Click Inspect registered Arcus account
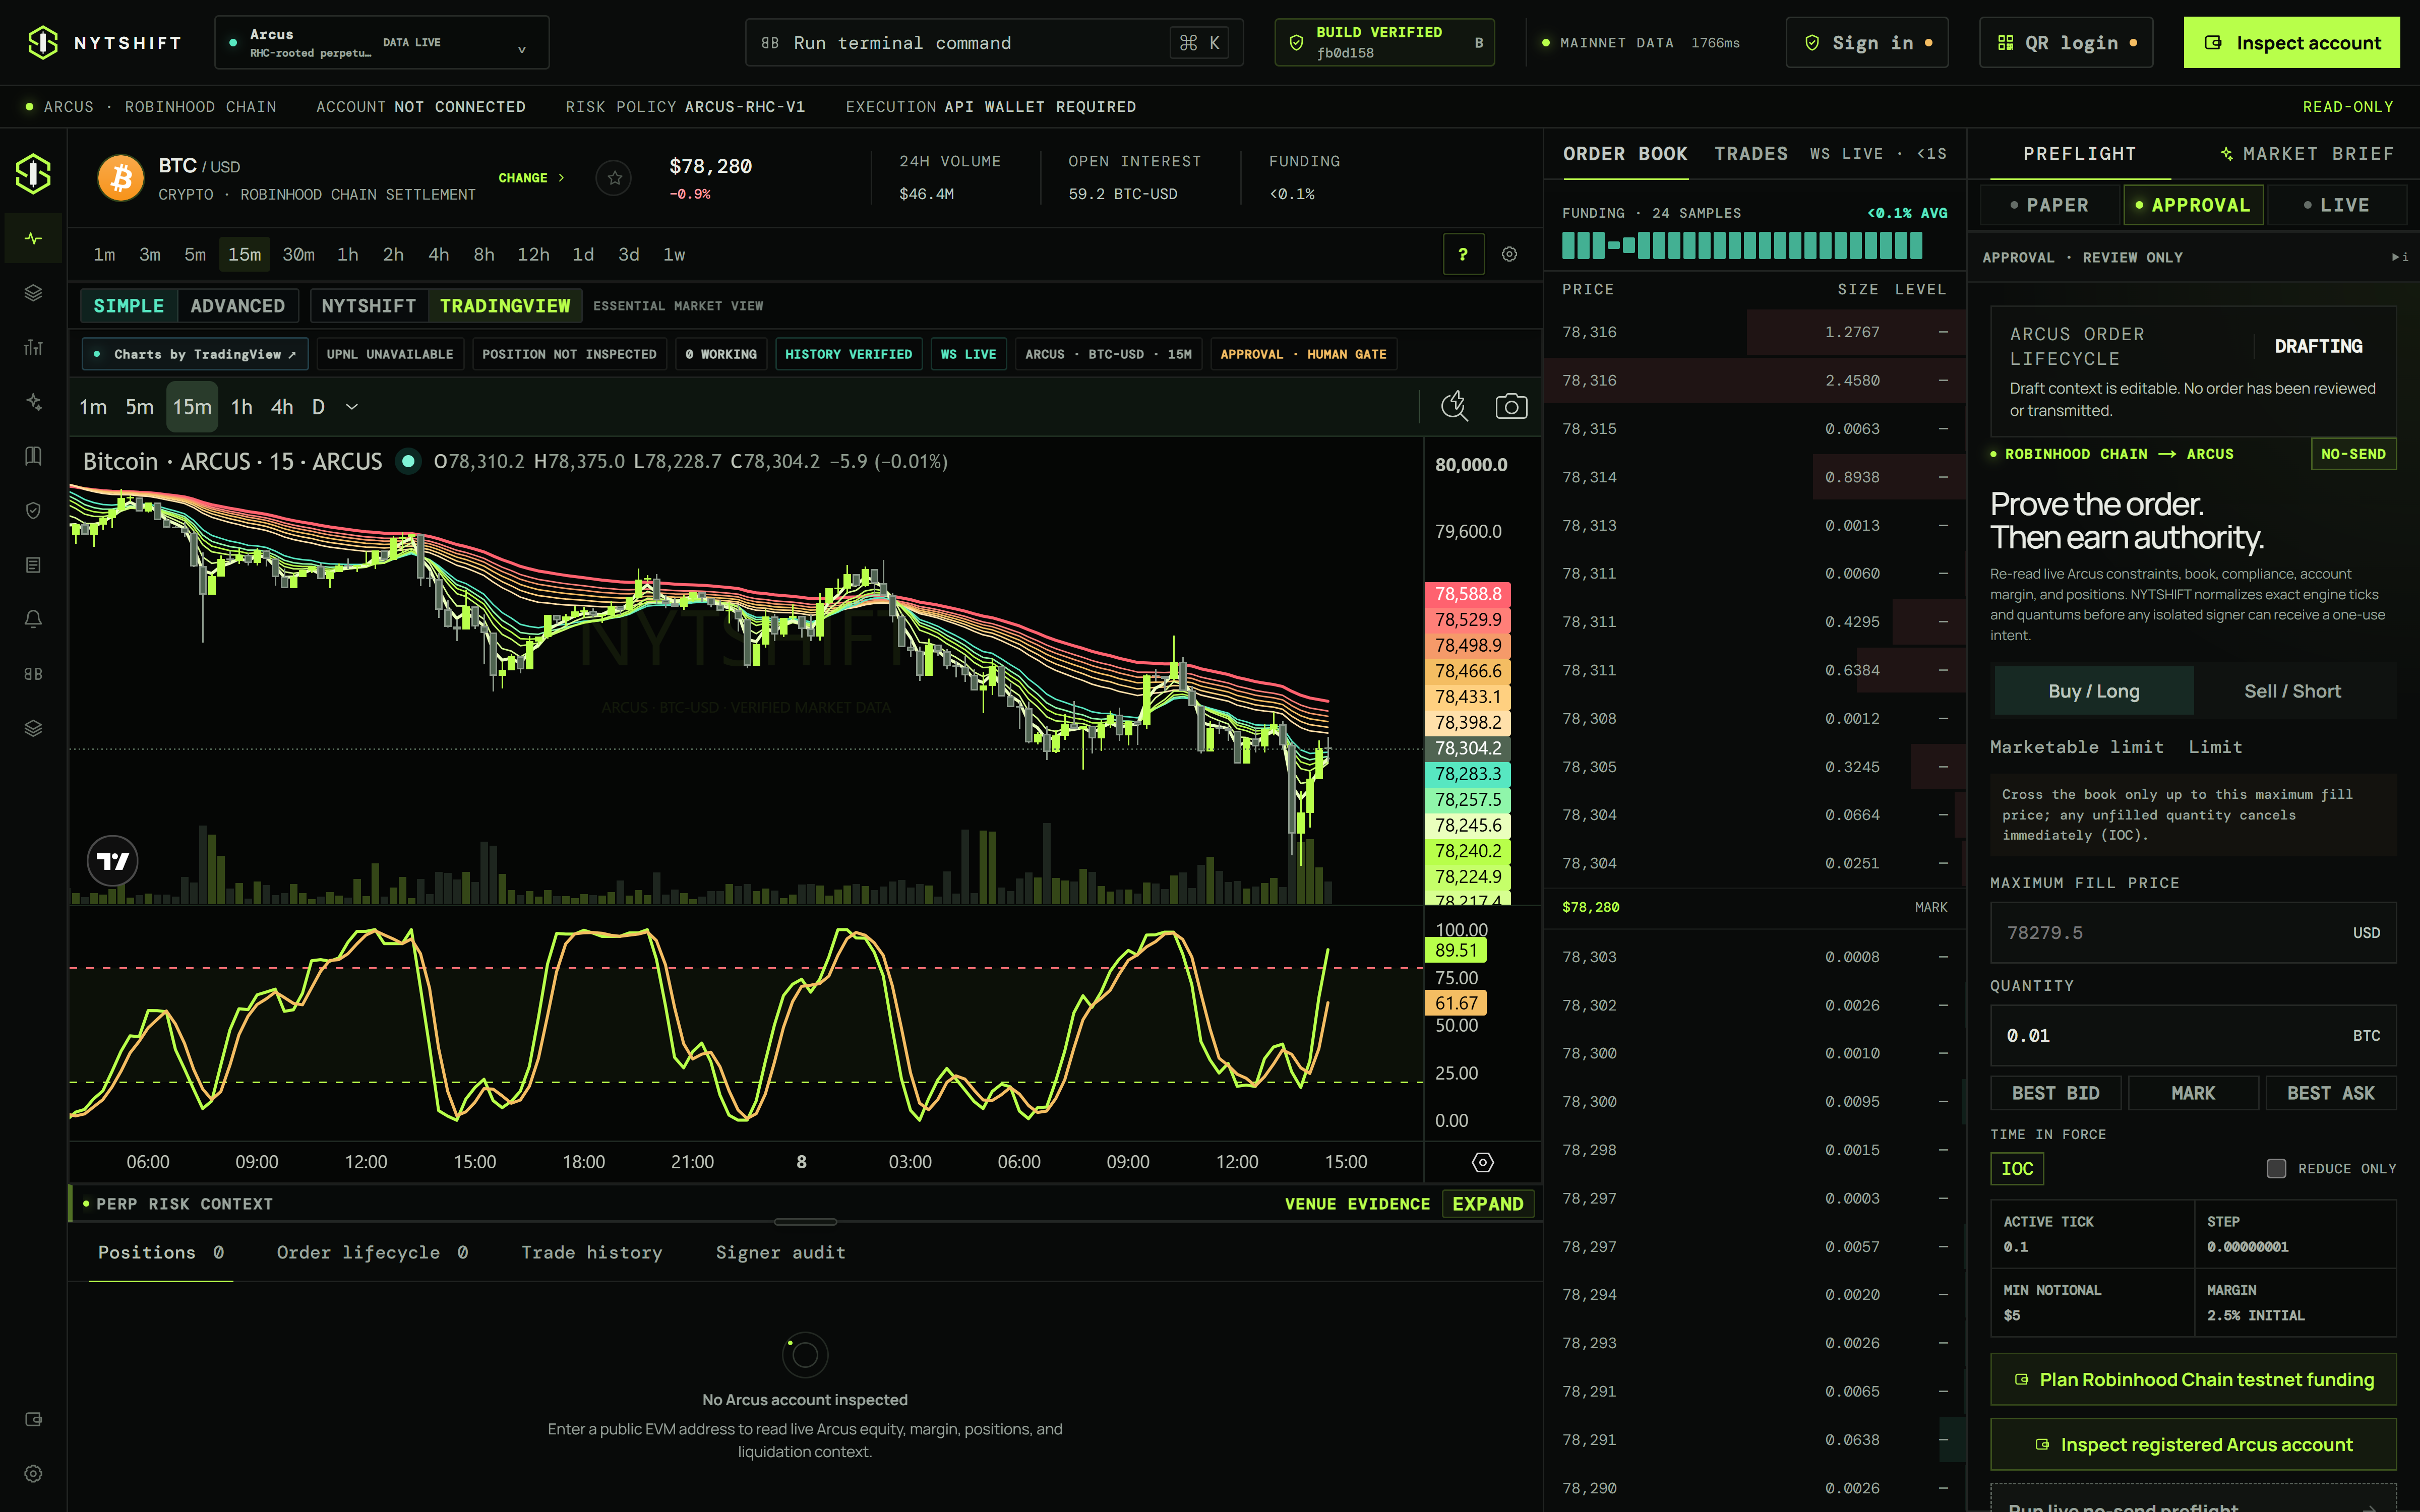The height and width of the screenshot is (1512, 2420). 2193,1444
